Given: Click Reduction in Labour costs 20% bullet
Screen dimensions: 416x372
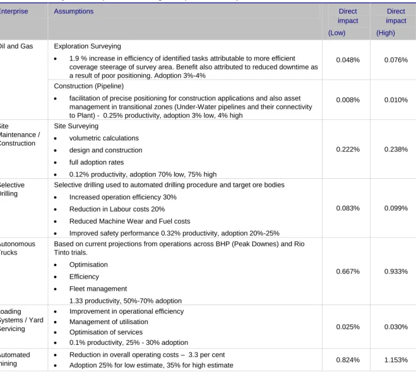Looking at the screenshot, I should pos(117,209).
